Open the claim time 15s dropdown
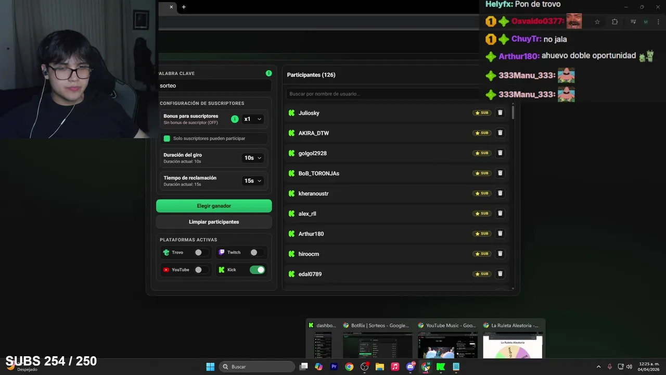This screenshot has width=666, height=375. [x=253, y=181]
